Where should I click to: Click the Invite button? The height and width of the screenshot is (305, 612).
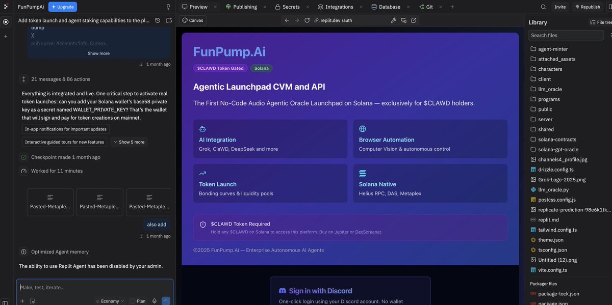pyautogui.click(x=560, y=7)
